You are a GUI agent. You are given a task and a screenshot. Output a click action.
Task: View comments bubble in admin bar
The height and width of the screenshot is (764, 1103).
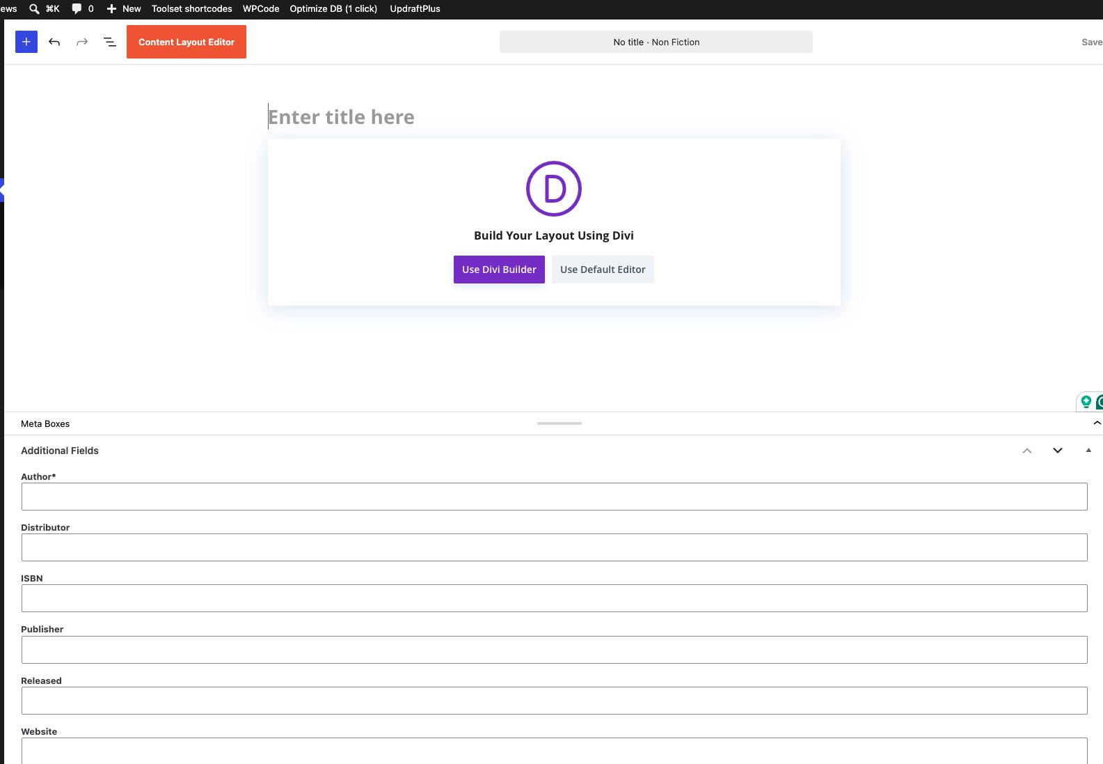[83, 9]
